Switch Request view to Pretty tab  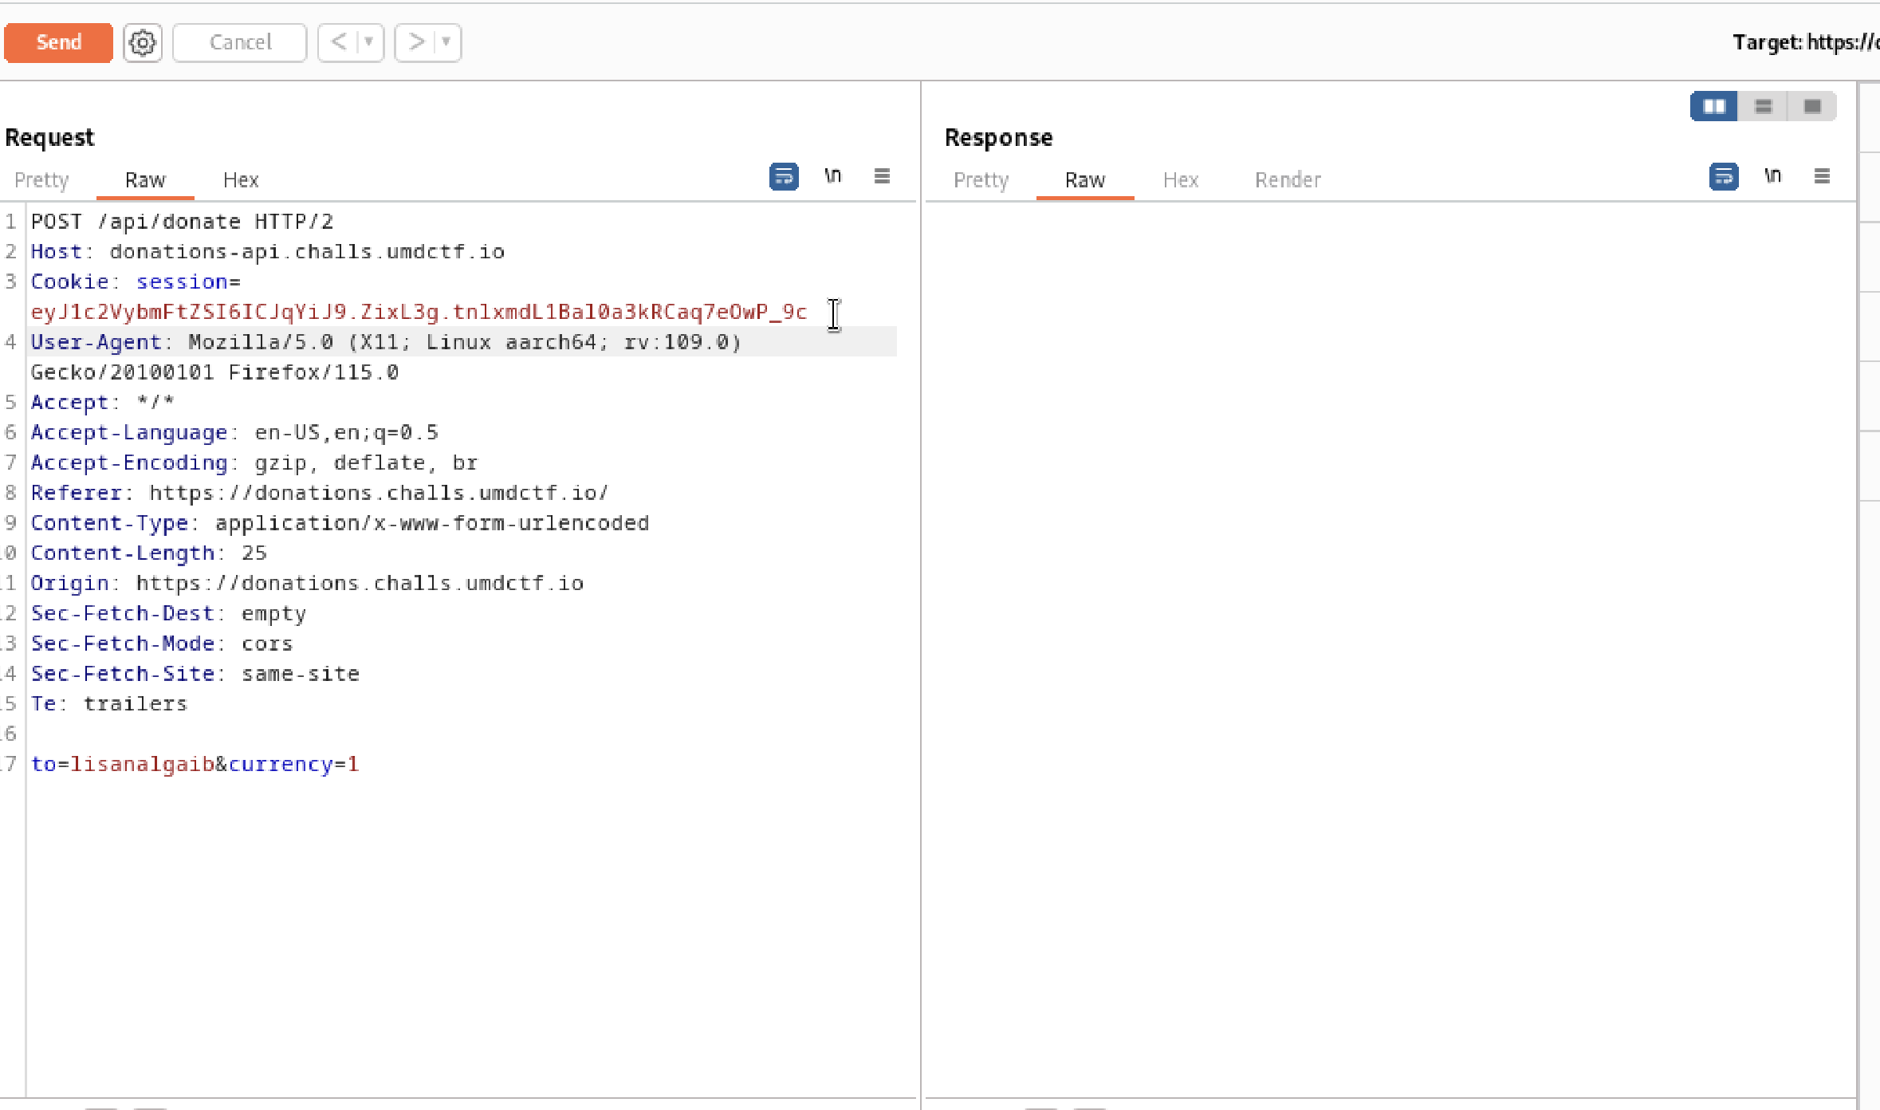41,180
